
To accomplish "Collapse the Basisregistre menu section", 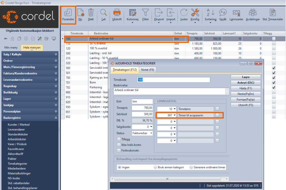I will [30, 118].
